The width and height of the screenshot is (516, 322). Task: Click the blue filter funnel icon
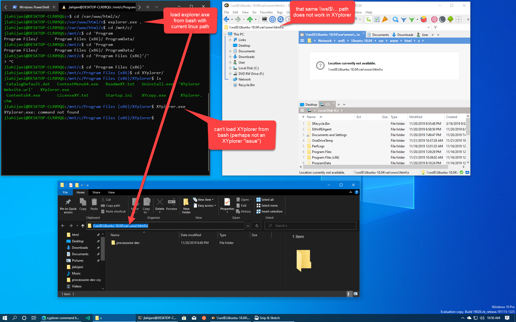click(403, 19)
